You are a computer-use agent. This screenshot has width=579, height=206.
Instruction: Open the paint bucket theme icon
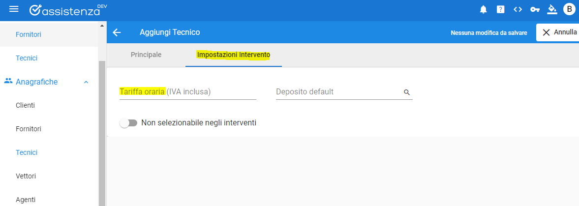pos(552,10)
